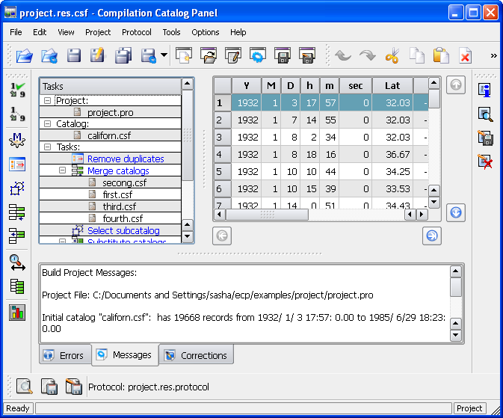Click the round right-arrow button below table

click(x=432, y=236)
